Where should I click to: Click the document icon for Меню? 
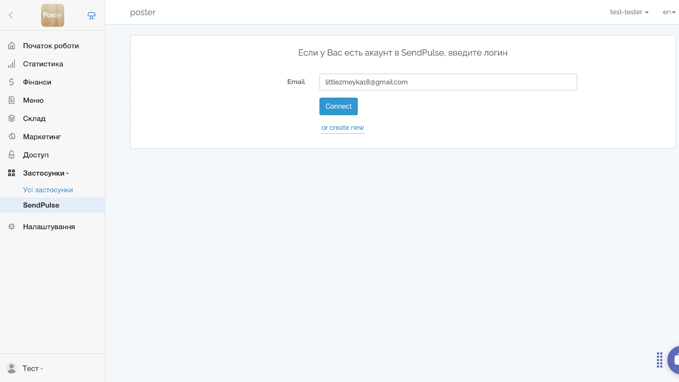pyautogui.click(x=12, y=101)
